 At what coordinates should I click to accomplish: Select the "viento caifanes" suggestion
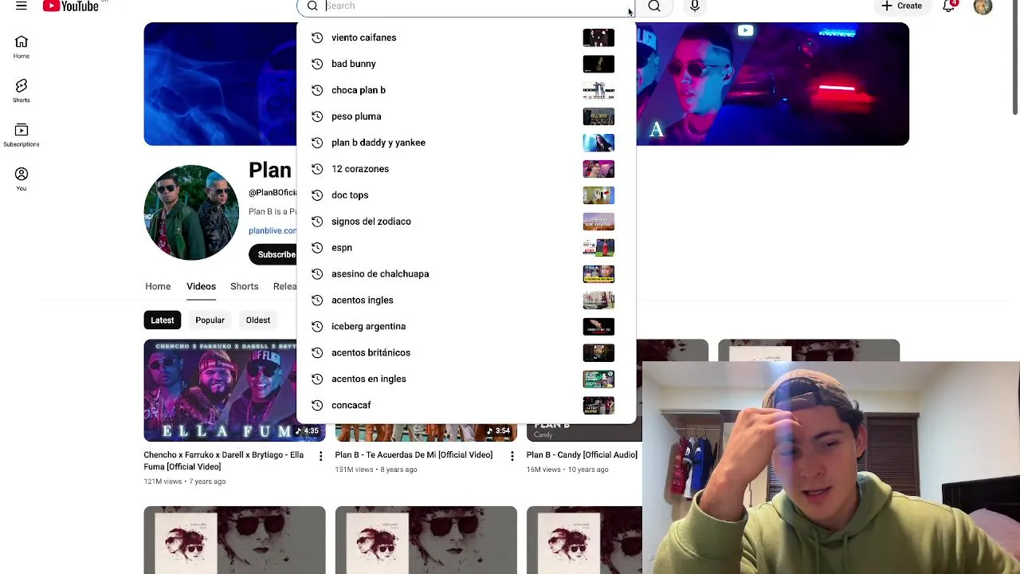point(466,37)
